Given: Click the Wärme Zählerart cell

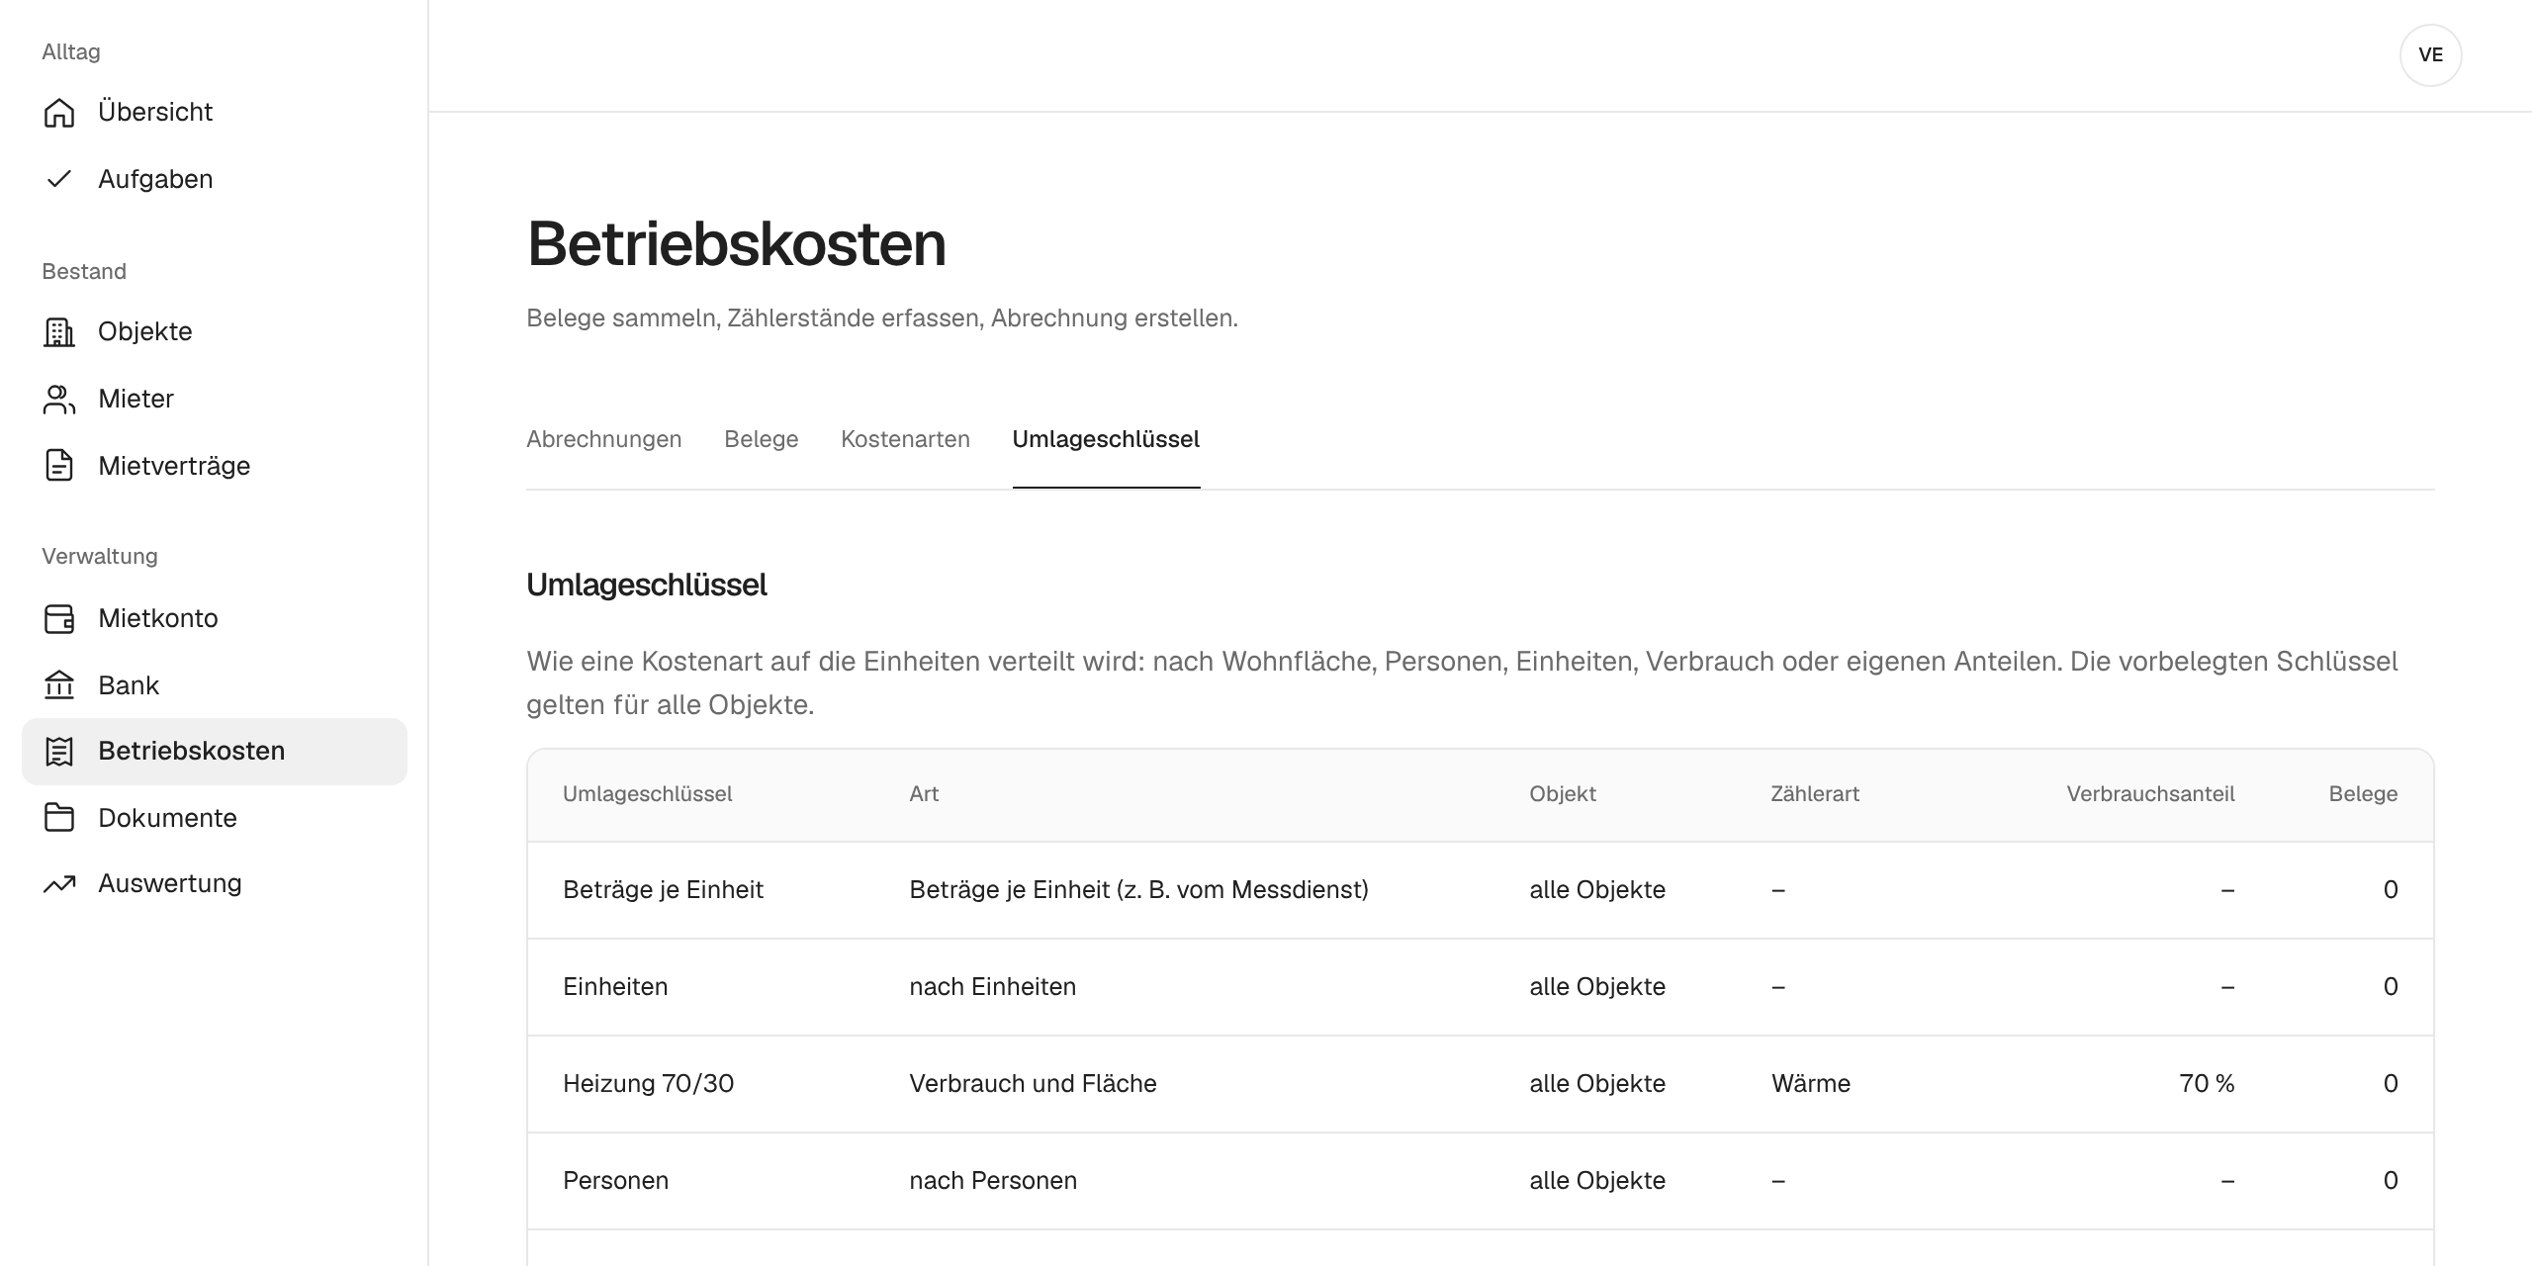Looking at the screenshot, I should [1810, 1084].
